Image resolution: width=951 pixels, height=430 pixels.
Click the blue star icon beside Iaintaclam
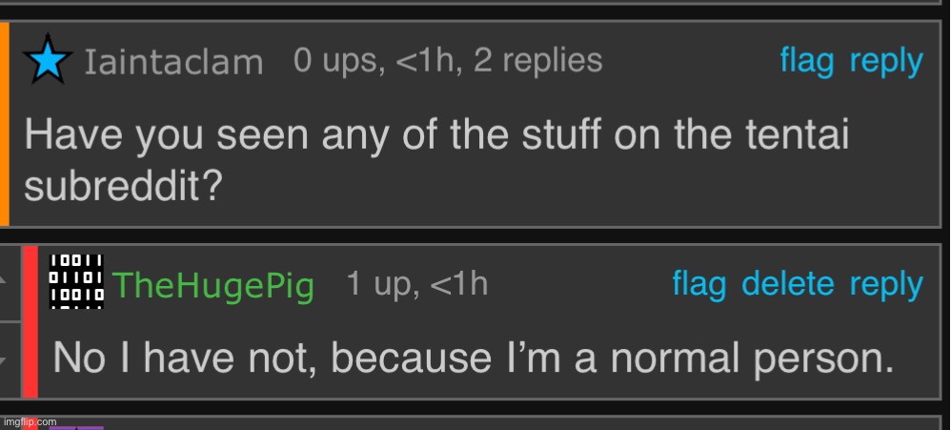pos(50,61)
